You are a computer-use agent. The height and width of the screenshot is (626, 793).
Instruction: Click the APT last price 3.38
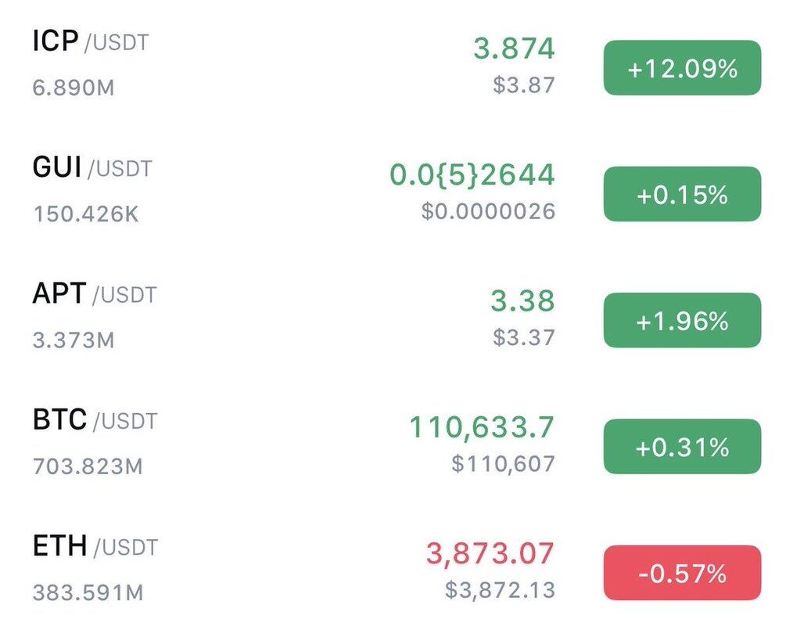pos(522,300)
